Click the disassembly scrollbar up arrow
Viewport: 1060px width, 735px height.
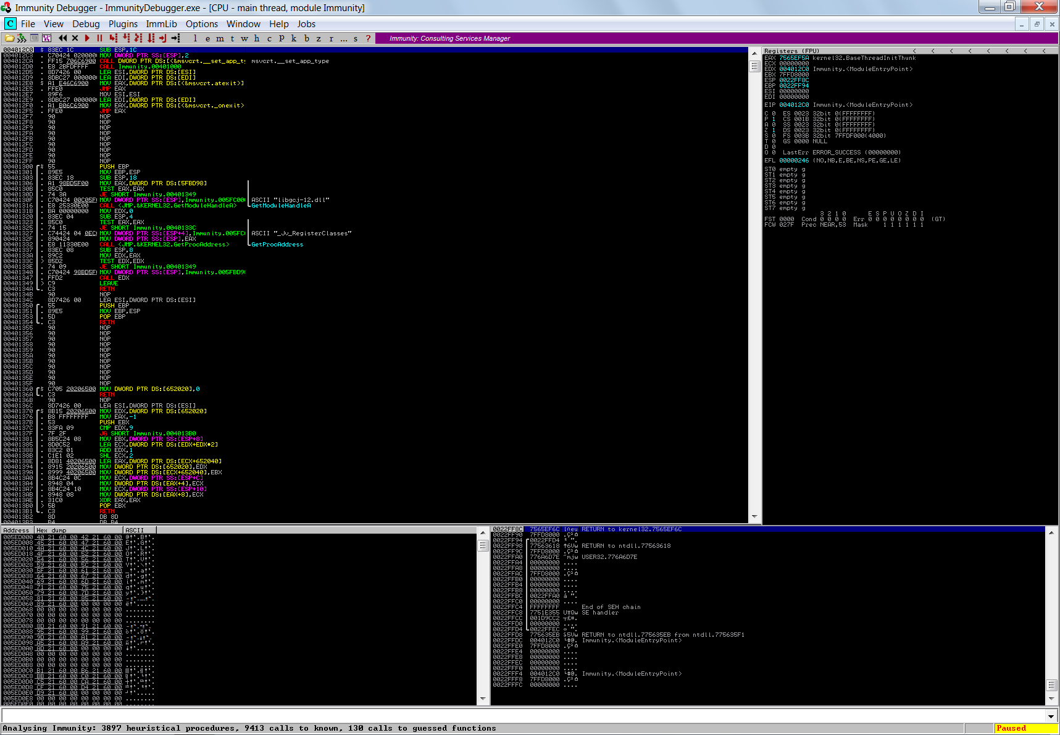(754, 52)
